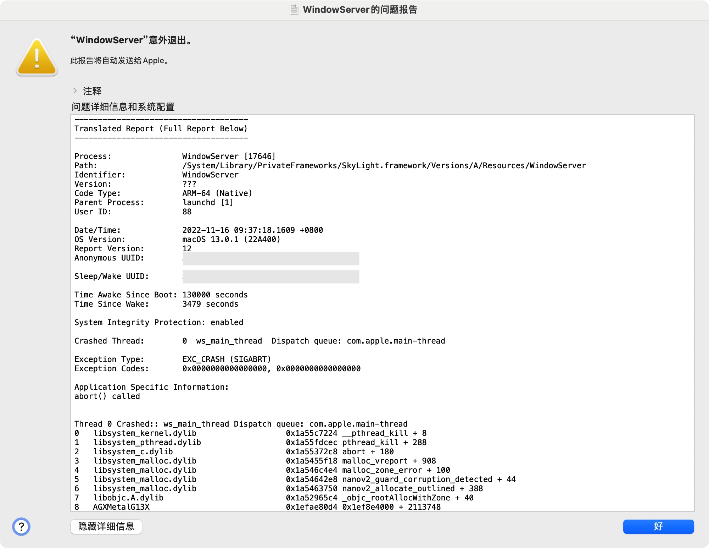Image resolution: width=709 pixels, height=548 pixels.
Task: Click the yellow warning triangle icon
Action: 37,57
